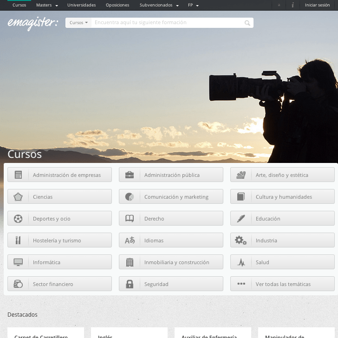The image size is (338, 338).
Task: Expand the Masters dropdown menu
Action: 47,5
